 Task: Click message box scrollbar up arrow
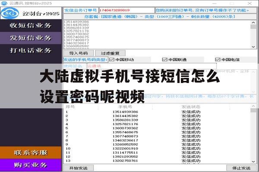pyautogui.click(x=253, y=72)
